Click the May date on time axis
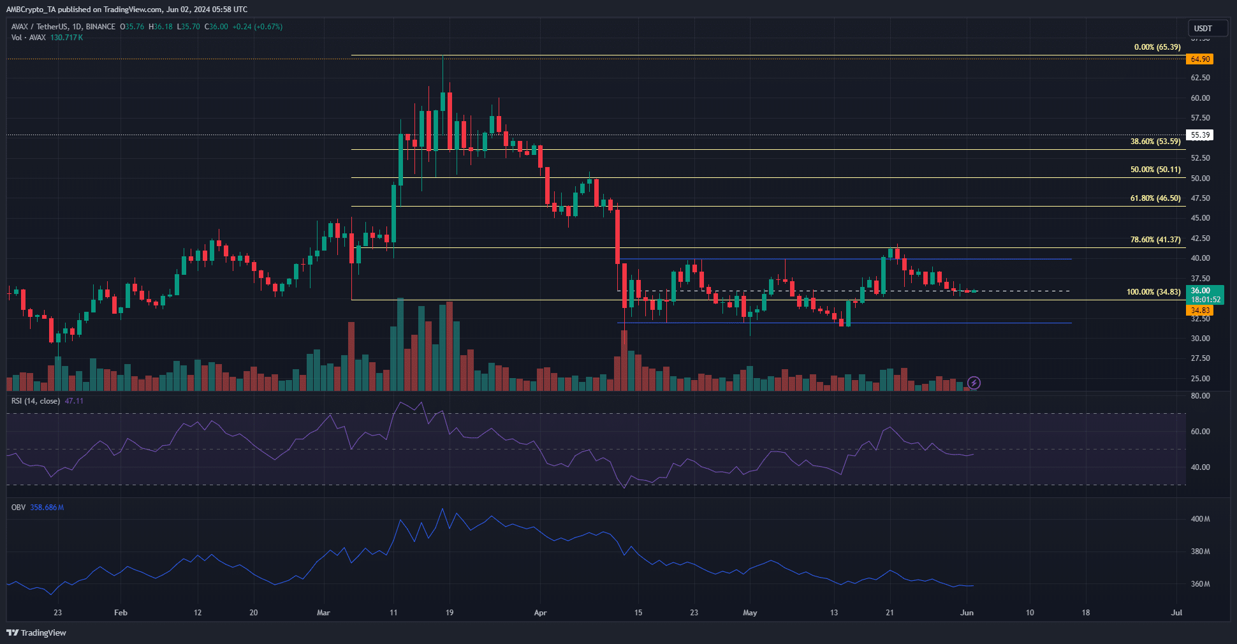The height and width of the screenshot is (644, 1237). tap(750, 613)
